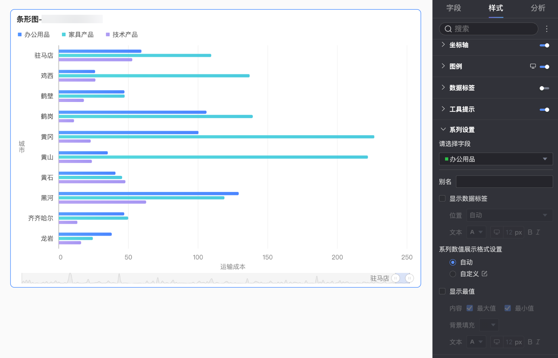
Task: Click the right data zoom slider handle
Action: click(x=410, y=278)
